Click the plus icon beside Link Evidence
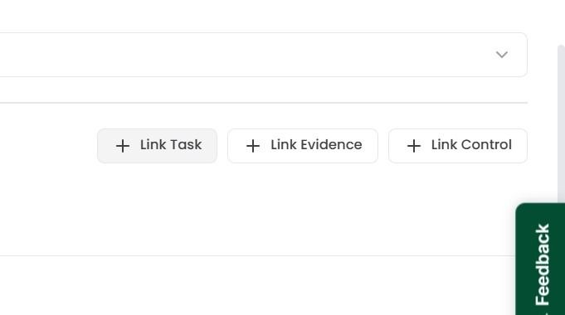The width and height of the screenshot is (565, 315). tap(253, 146)
